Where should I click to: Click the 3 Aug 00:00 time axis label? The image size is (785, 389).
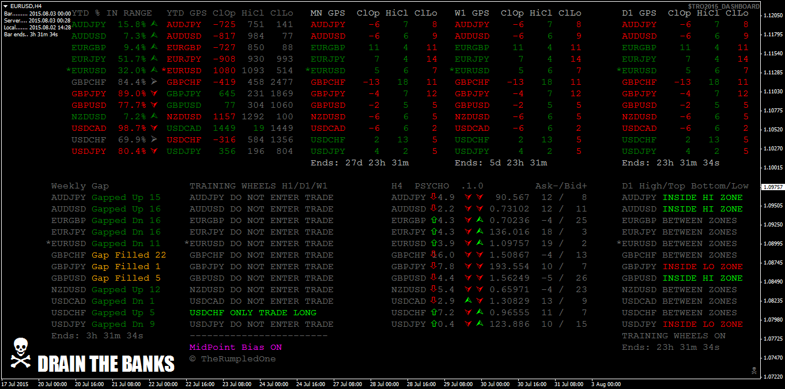605,384
